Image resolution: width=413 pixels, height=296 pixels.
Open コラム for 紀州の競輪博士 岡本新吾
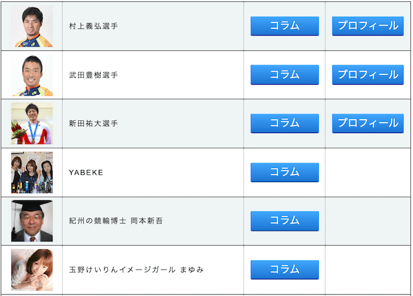click(285, 221)
